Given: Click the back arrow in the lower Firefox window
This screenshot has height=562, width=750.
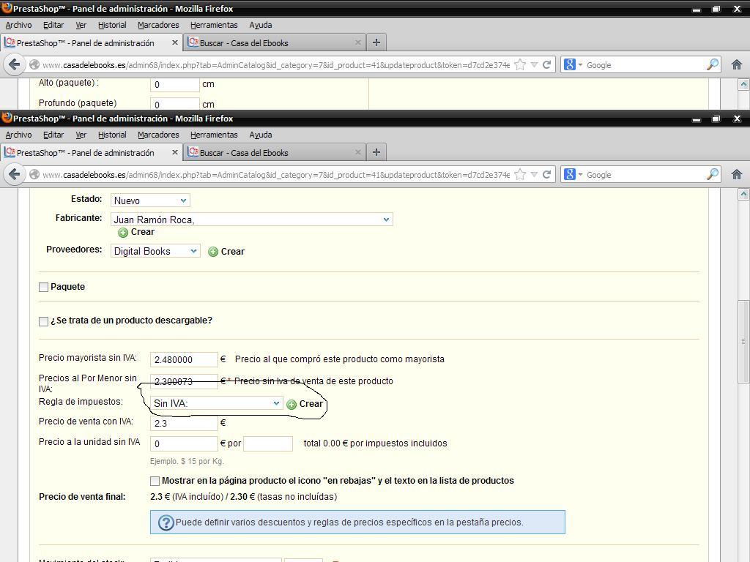Looking at the screenshot, I should pyautogui.click(x=15, y=174).
